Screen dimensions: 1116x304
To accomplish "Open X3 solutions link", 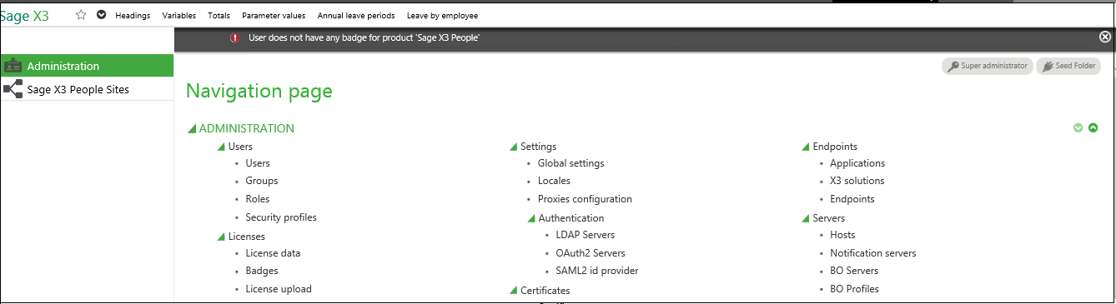I will pyautogui.click(x=857, y=181).
